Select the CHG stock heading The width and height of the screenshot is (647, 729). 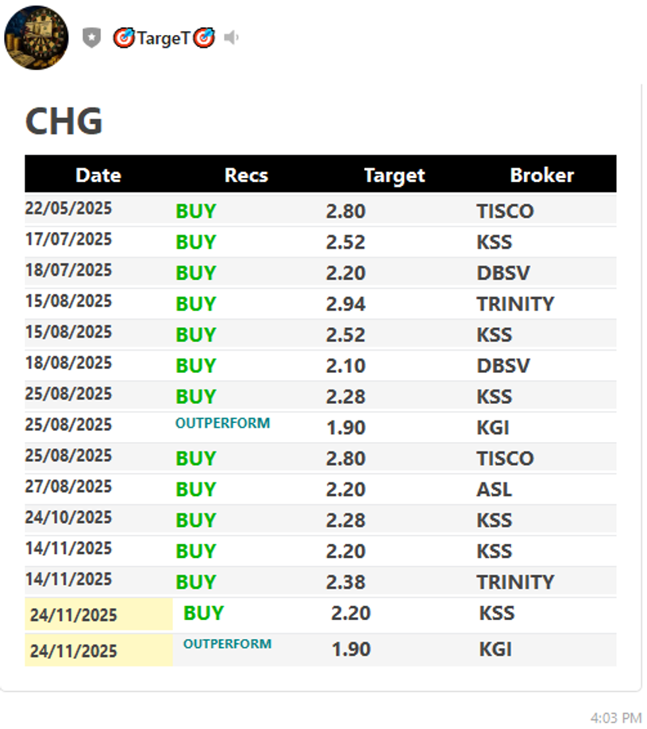(x=64, y=121)
